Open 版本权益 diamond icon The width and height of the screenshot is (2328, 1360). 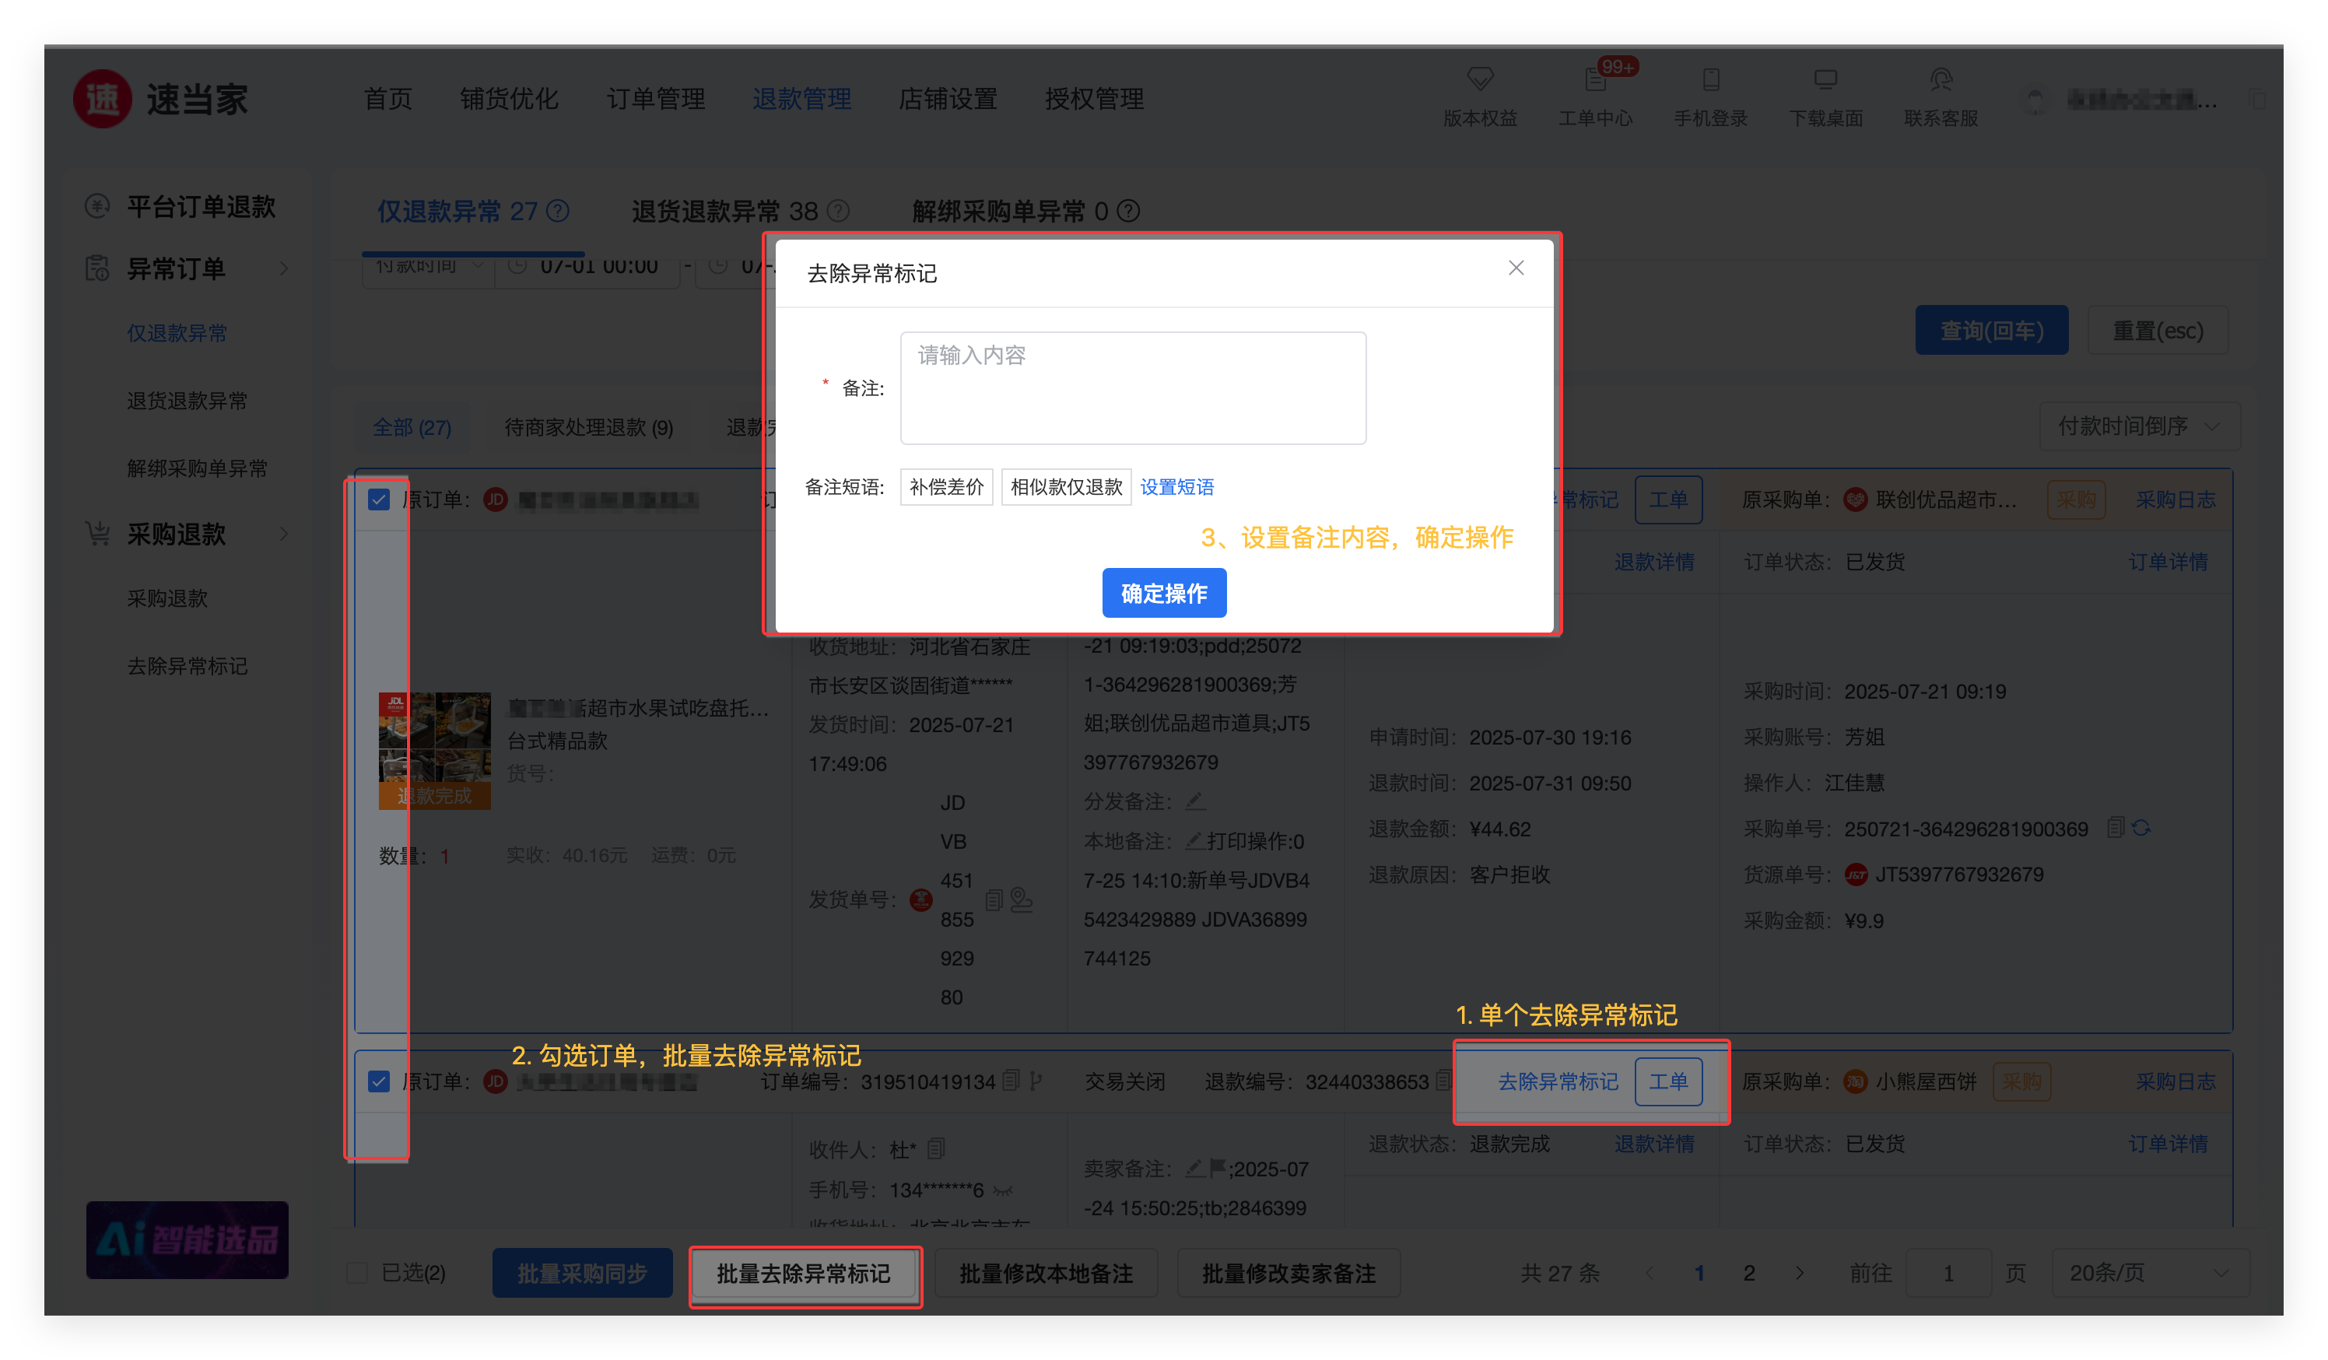pyautogui.click(x=1480, y=79)
